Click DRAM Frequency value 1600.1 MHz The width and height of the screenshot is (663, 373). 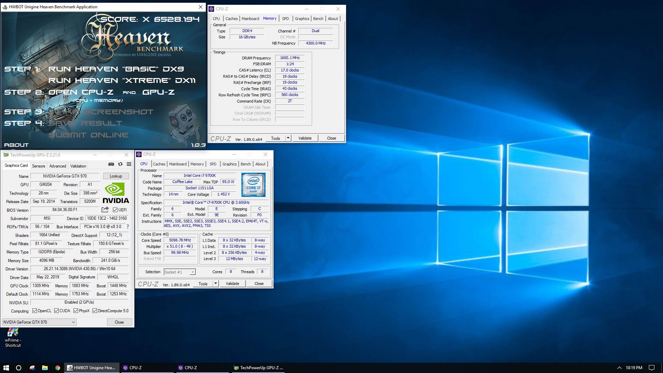290,58
